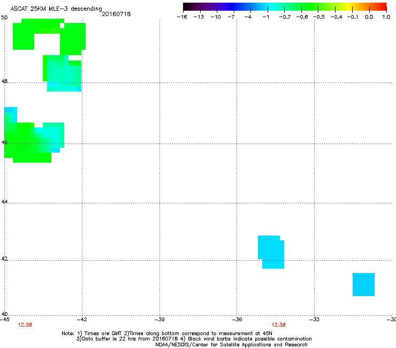
Task: Click the longitude label -45
Action: pyautogui.click(x=5, y=320)
